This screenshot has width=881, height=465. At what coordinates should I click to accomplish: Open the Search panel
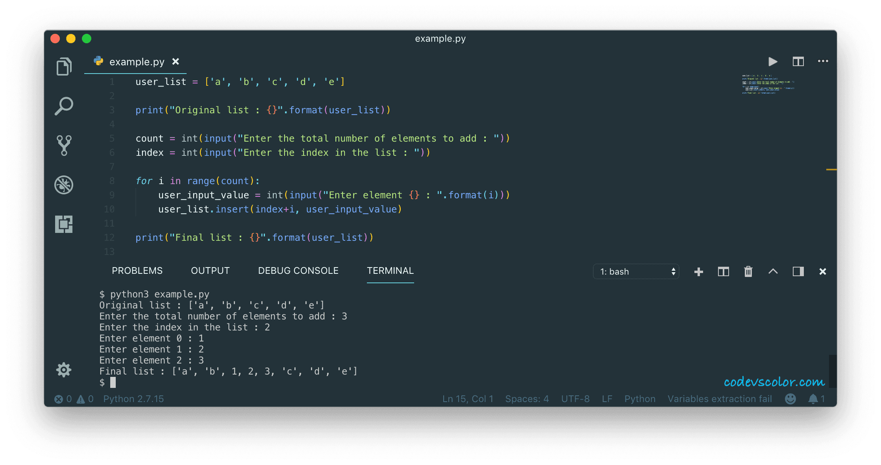pos(64,105)
